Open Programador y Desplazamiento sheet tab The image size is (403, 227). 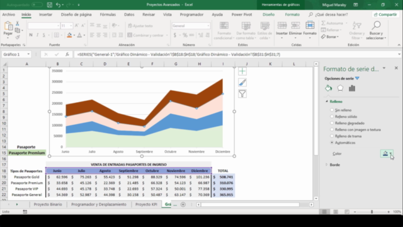click(x=99, y=204)
